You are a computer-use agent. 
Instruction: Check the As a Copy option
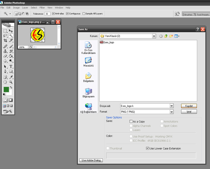(x=131, y=121)
